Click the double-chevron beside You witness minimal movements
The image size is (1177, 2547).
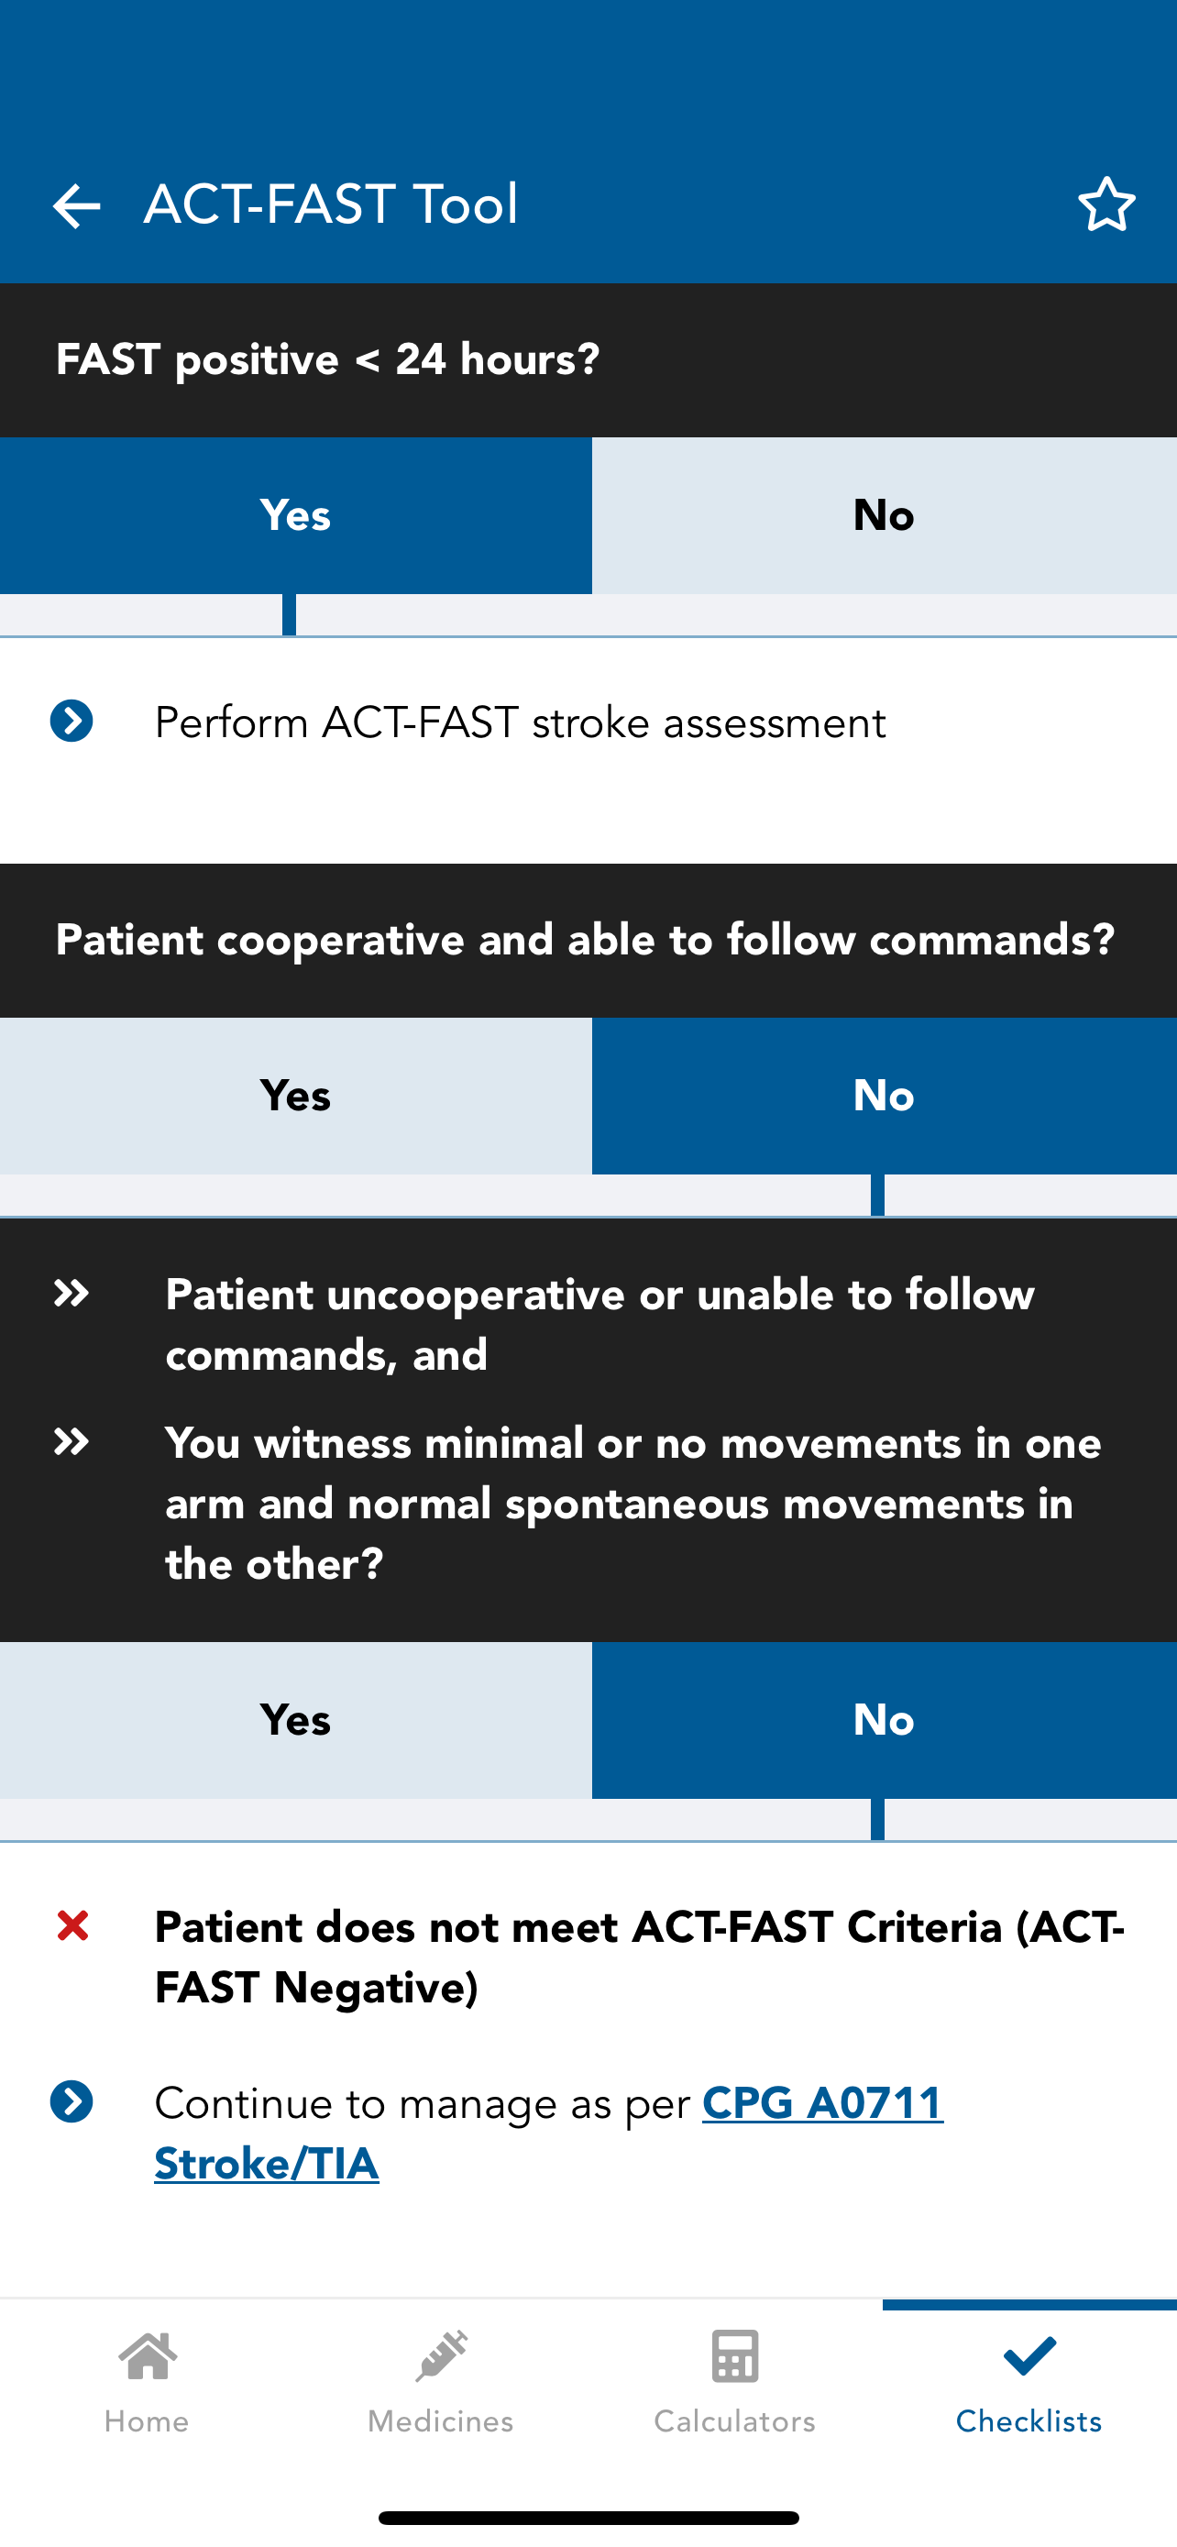71,1441
